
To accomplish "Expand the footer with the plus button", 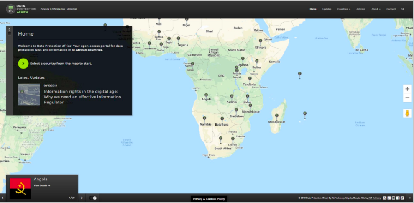I will tap(410, 198).
